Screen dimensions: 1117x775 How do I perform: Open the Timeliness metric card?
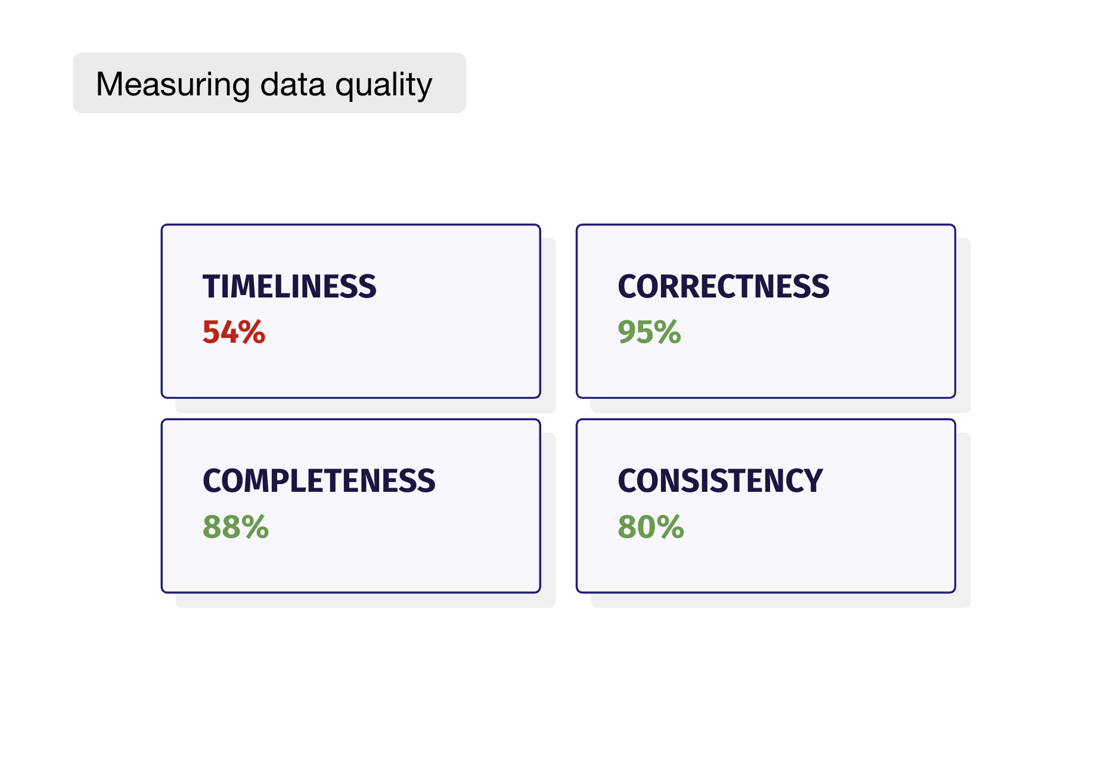click(x=350, y=311)
